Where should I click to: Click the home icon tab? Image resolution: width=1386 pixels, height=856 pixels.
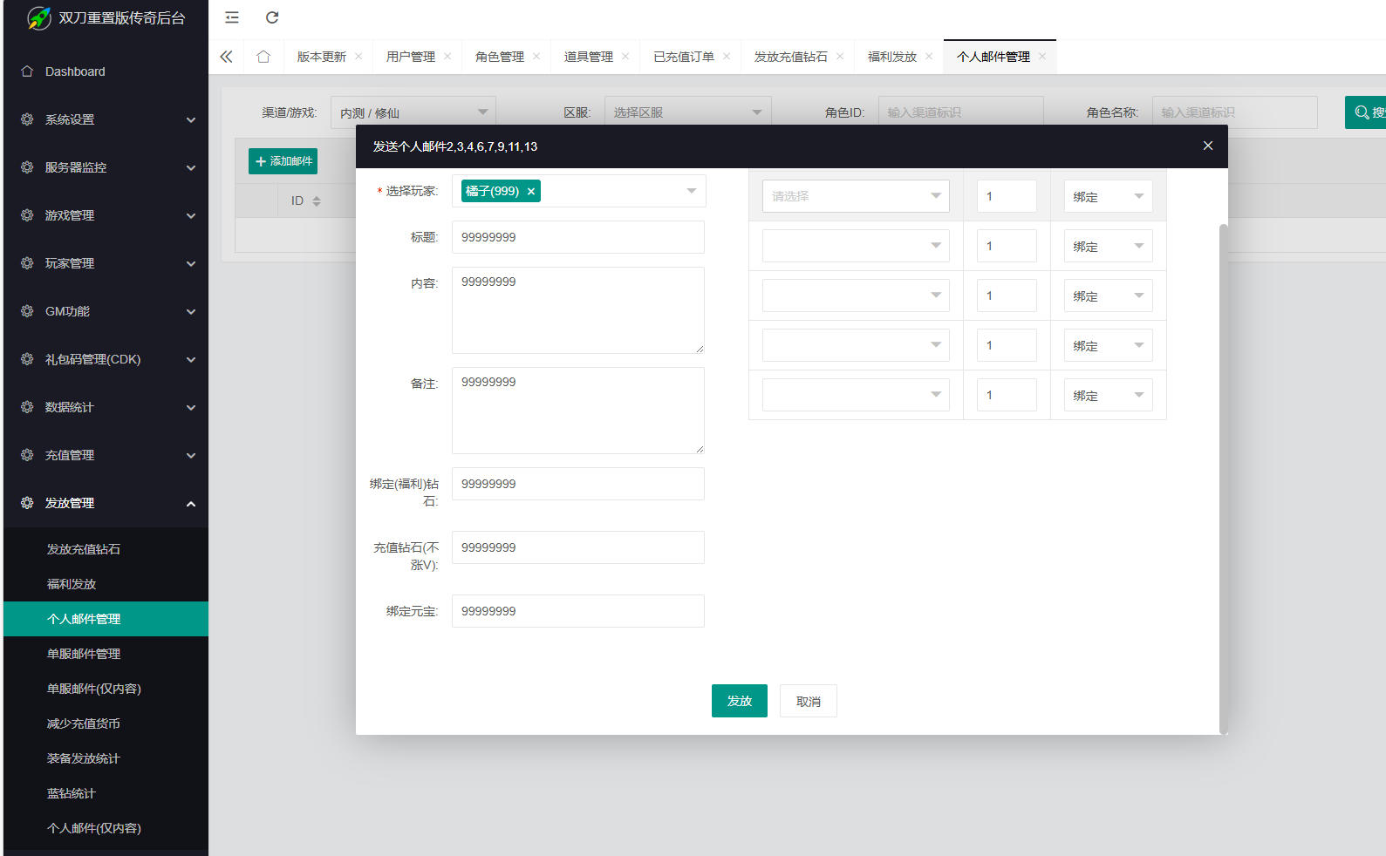click(x=263, y=57)
